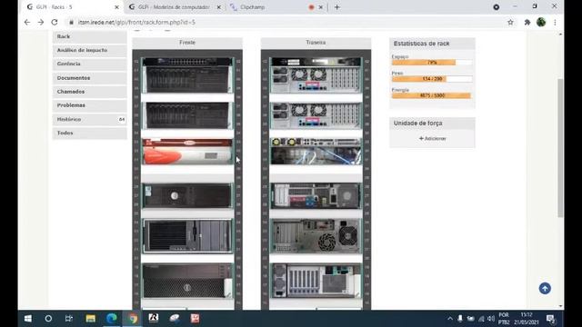Open the Histórico sidebar item
This screenshot has width=582, height=327.
89,119
